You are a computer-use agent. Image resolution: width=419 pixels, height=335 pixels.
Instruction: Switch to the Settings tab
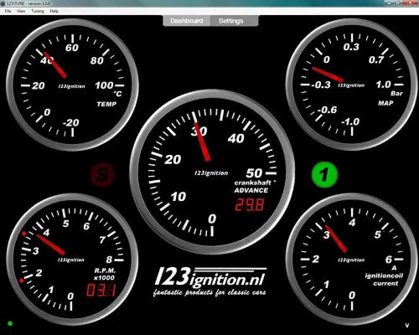tap(231, 21)
